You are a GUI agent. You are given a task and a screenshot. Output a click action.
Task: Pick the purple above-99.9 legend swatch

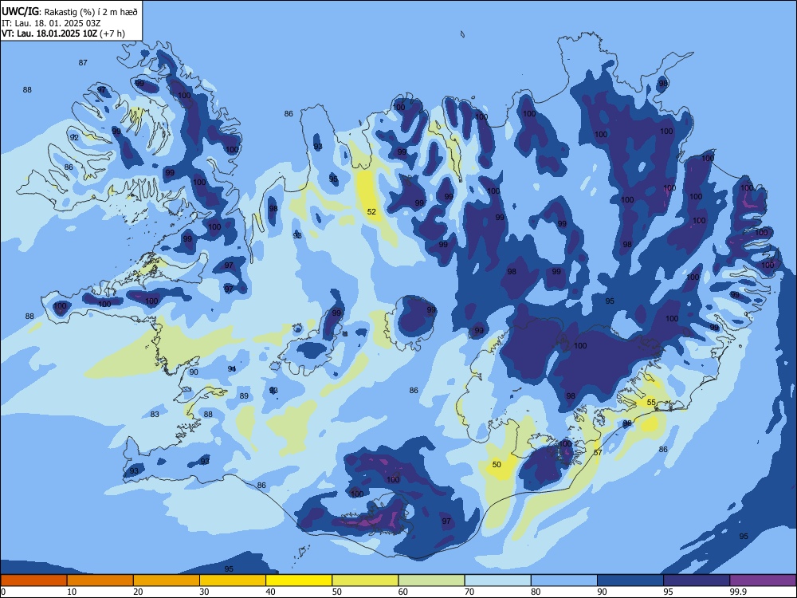tap(763, 580)
